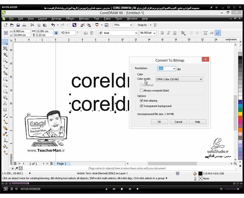Toggle interactive OpenType button
Screen dimensions: 244x198
pos(218,33)
